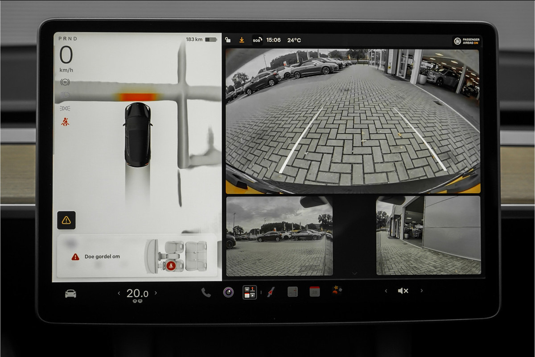Raise volume with right chevron
The image size is (535, 357).
(422, 291)
